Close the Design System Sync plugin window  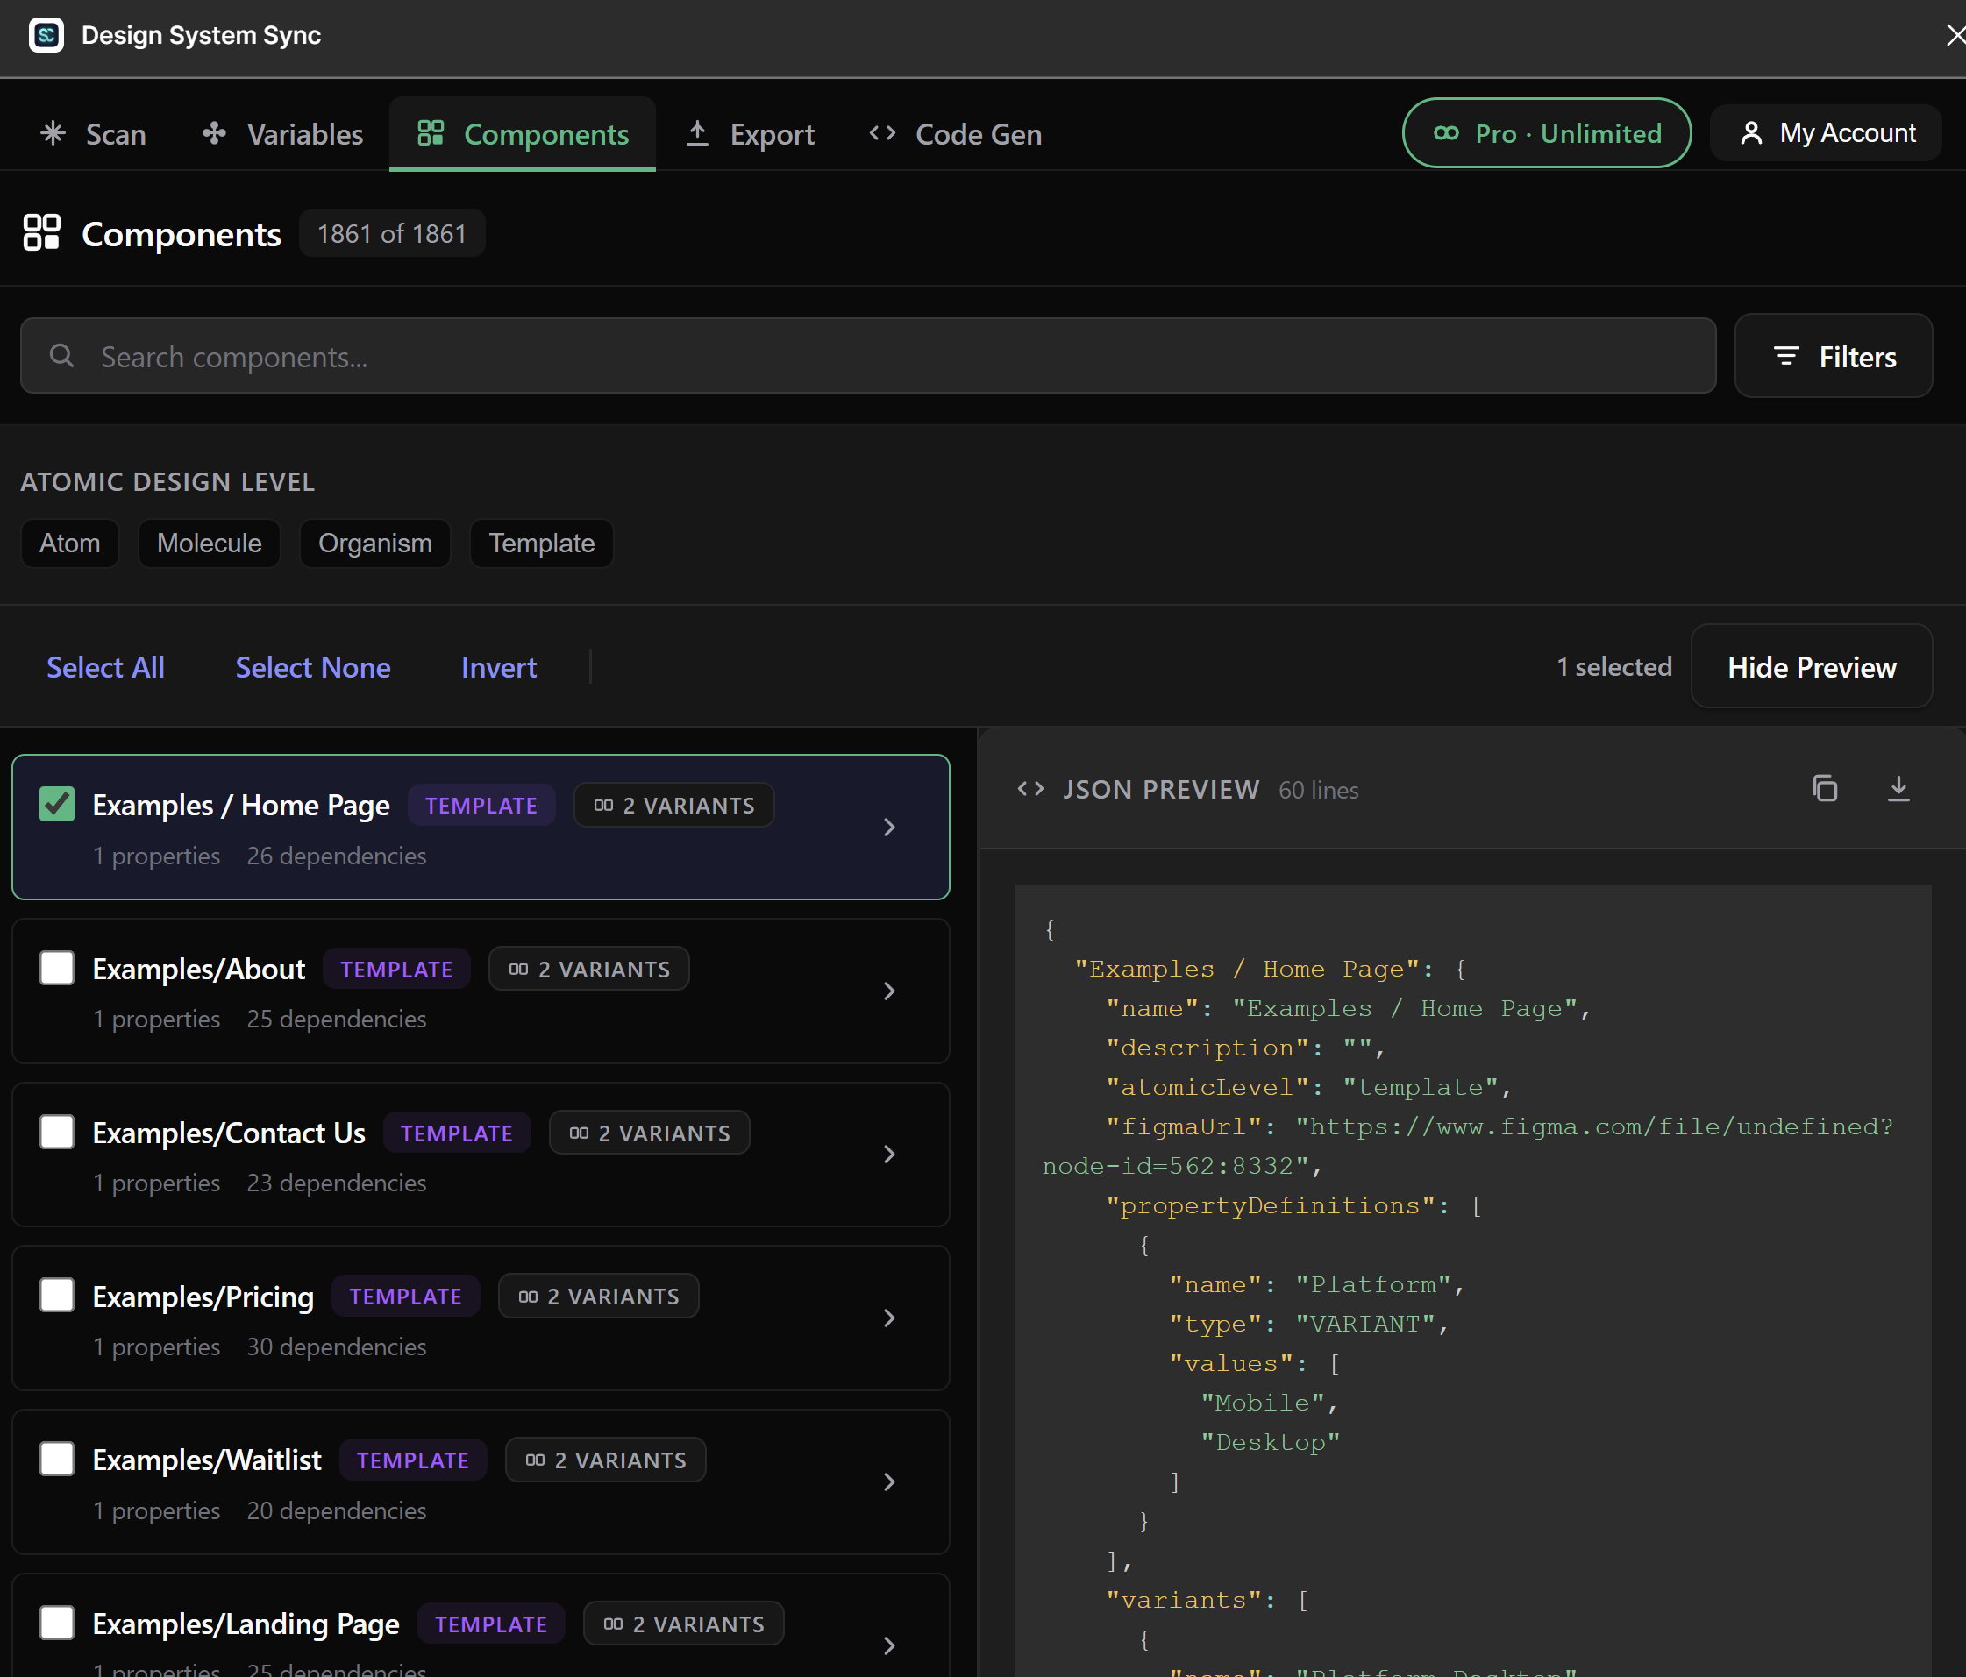(x=1955, y=35)
